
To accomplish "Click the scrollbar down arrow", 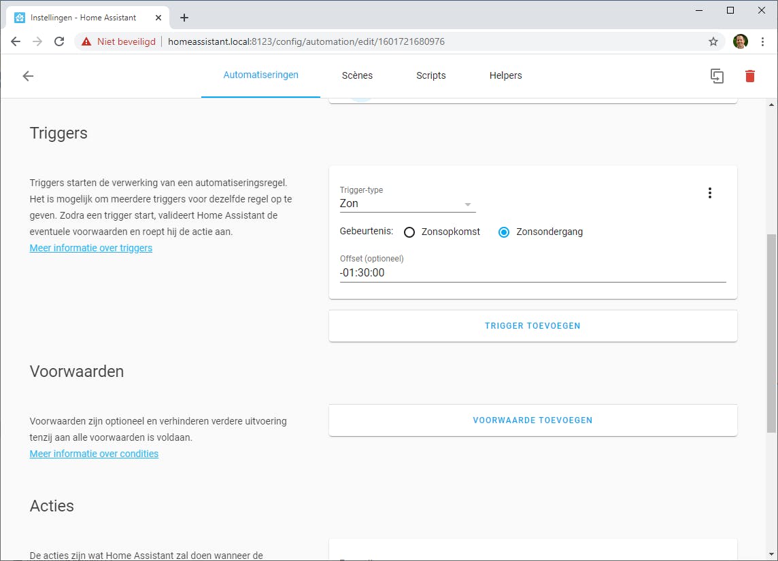I will [771, 554].
